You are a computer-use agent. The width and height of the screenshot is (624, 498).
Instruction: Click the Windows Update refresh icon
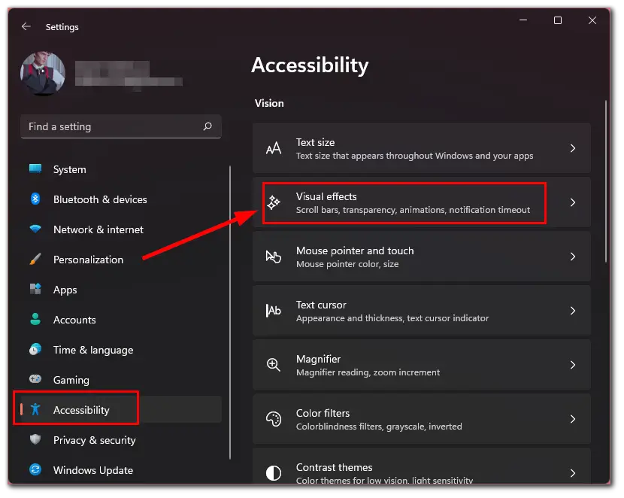coord(35,469)
